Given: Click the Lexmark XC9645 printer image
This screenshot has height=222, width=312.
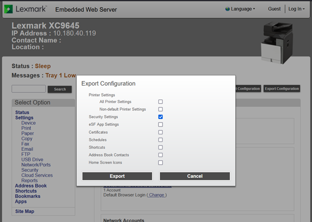Looking at the screenshot, I should click(280, 43).
